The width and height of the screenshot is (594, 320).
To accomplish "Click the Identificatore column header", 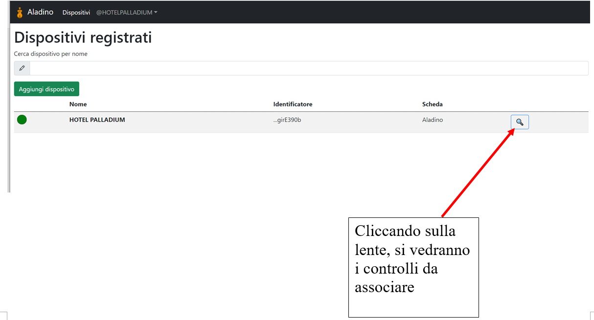I will pyautogui.click(x=293, y=104).
